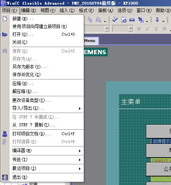
Task: Open the paste options dropdown arrow
Action: [x=105, y=21]
